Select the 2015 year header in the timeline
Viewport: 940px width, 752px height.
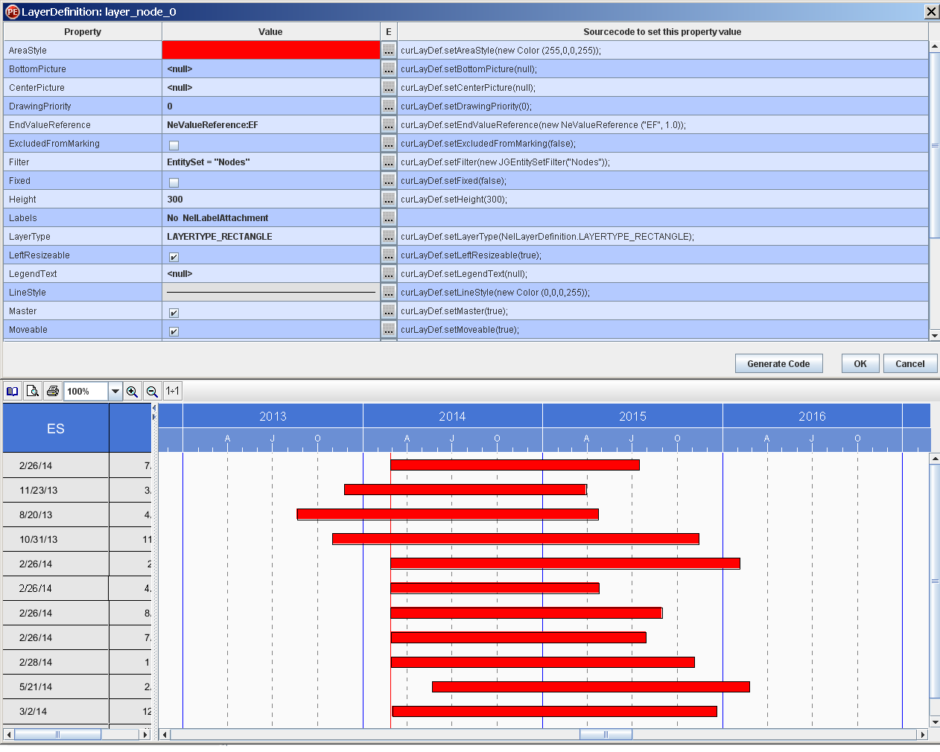click(632, 416)
